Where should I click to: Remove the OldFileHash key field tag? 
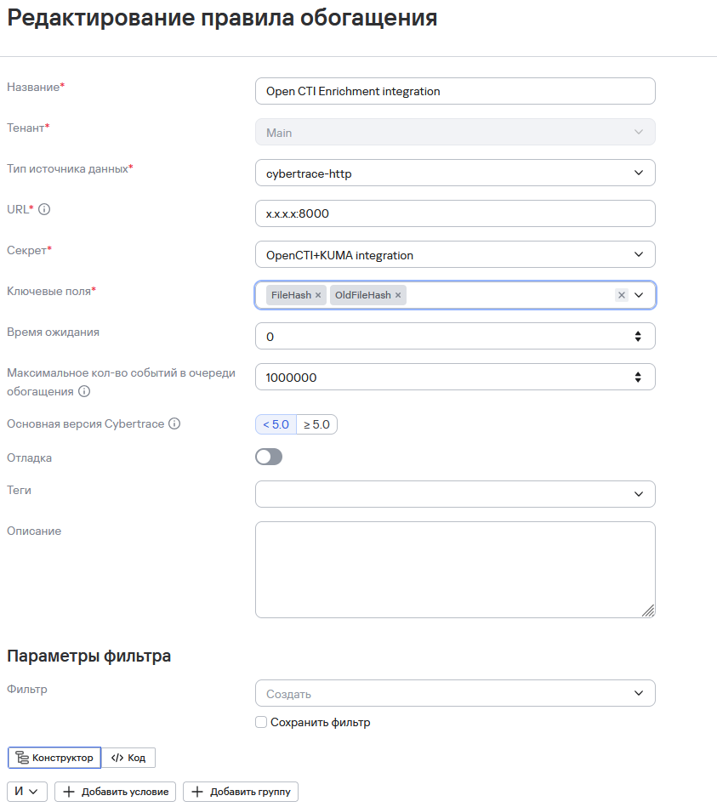[398, 295]
